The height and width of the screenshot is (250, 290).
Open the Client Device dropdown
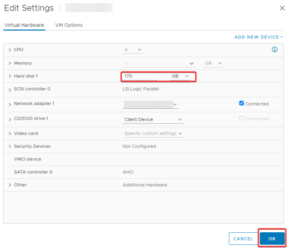pyautogui.click(x=153, y=119)
